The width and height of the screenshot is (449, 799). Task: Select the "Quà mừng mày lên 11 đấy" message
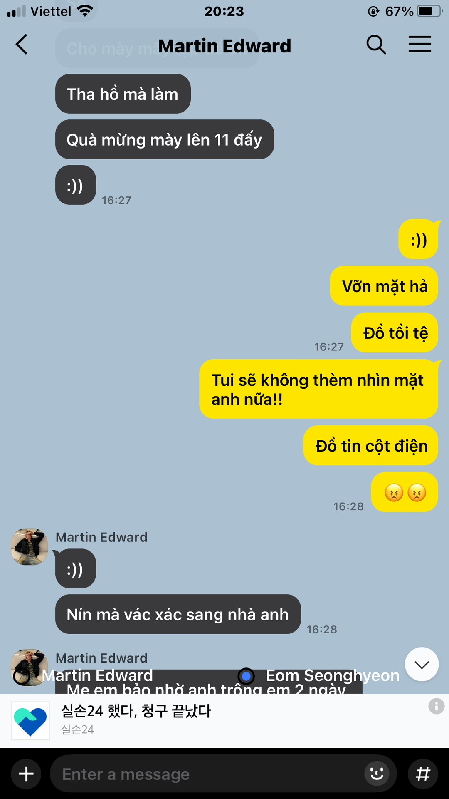click(x=165, y=139)
